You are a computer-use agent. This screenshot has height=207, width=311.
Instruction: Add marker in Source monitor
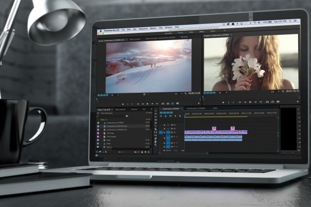click(123, 104)
